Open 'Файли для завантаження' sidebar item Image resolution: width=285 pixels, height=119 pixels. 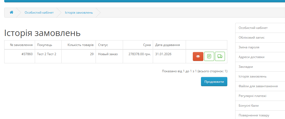(x=260, y=86)
